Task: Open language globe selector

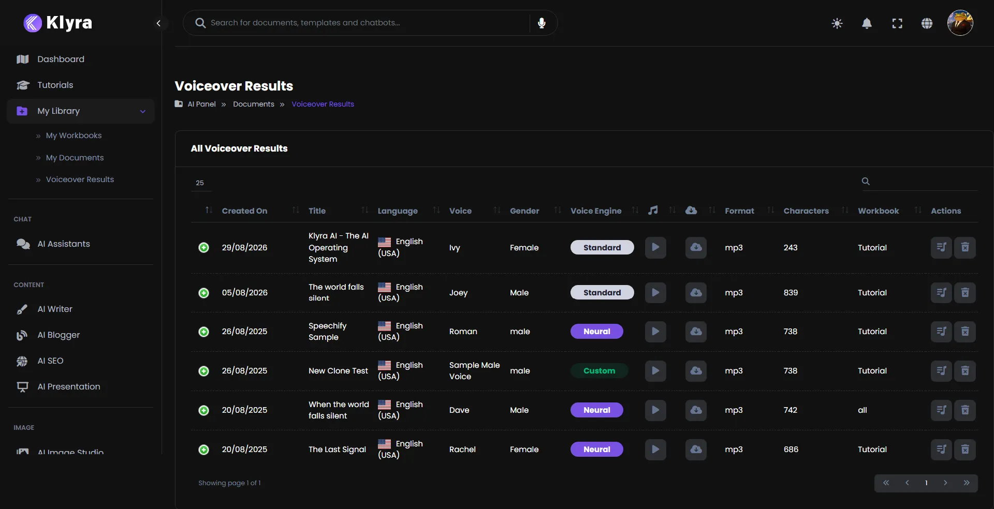Action: (x=927, y=23)
